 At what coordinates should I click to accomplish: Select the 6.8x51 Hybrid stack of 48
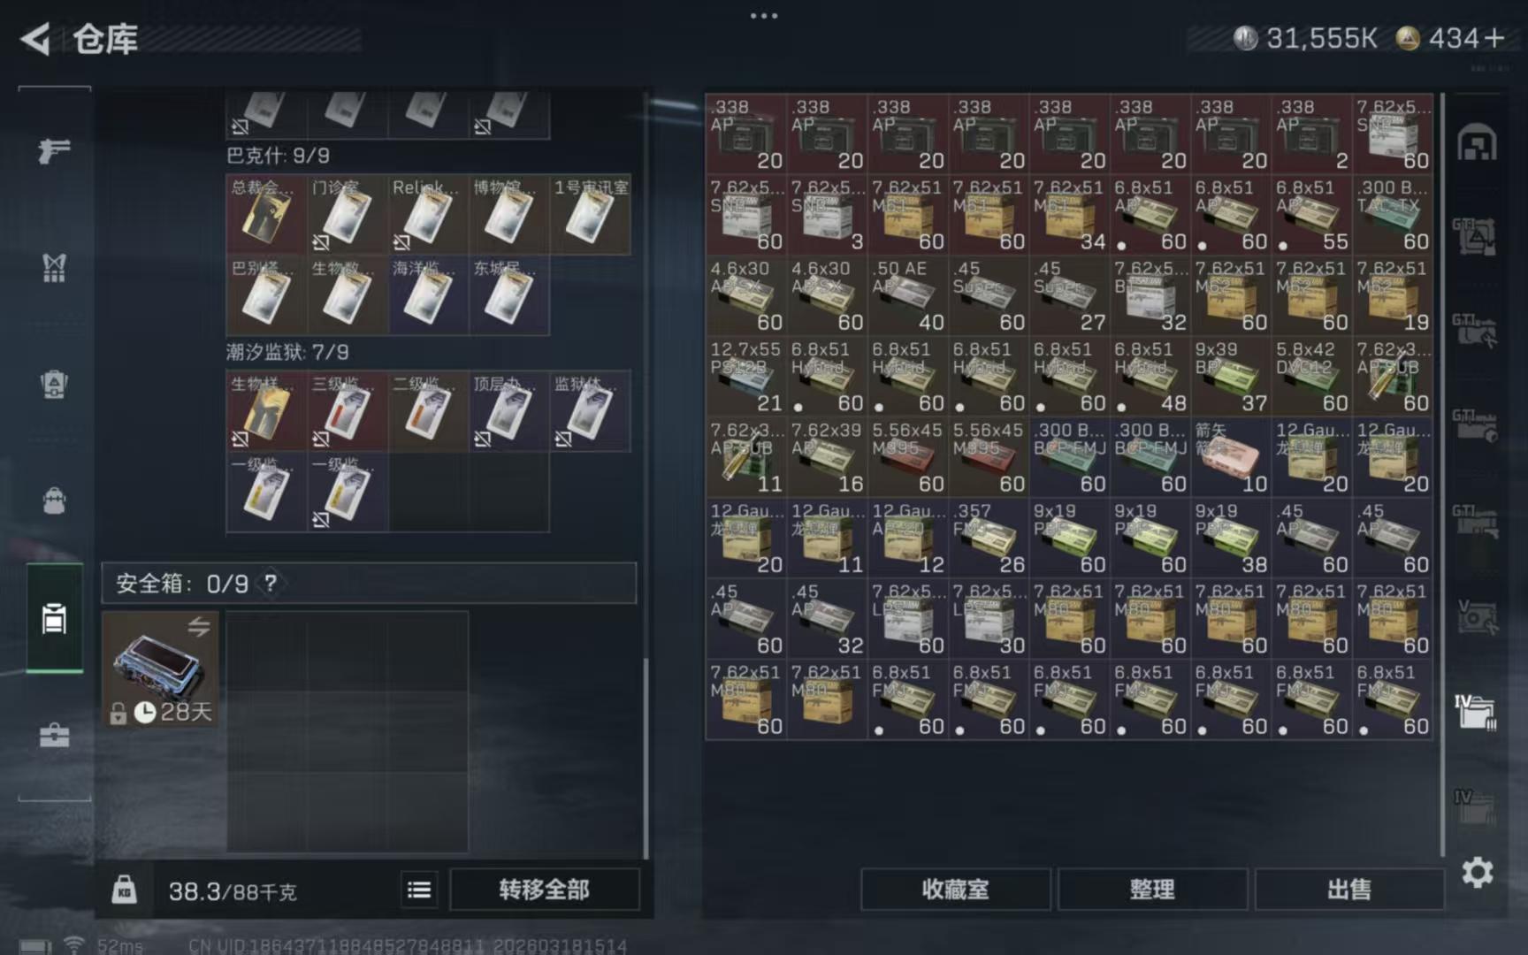[x=1150, y=377]
